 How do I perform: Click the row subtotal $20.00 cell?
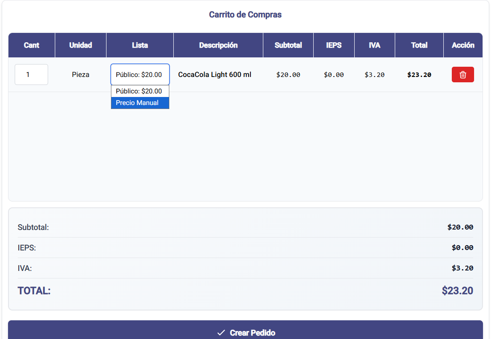pyautogui.click(x=288, y=75)
